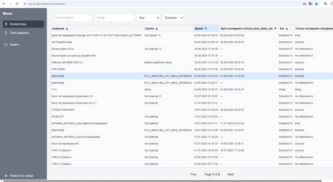Screen dimensions: 333x182
Task: Click the browser back arrow
Action: pos(4,4)
